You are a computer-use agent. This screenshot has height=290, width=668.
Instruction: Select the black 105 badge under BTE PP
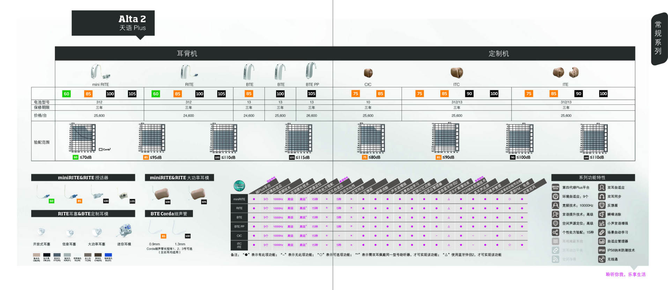point(312,93)
